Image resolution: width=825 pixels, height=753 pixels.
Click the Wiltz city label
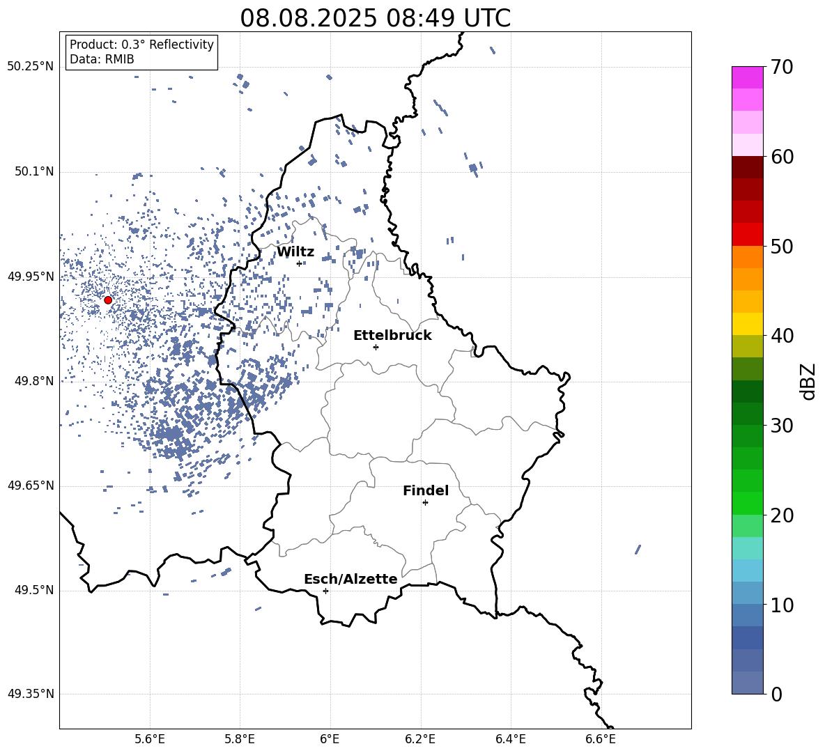[x=295, y=252]
